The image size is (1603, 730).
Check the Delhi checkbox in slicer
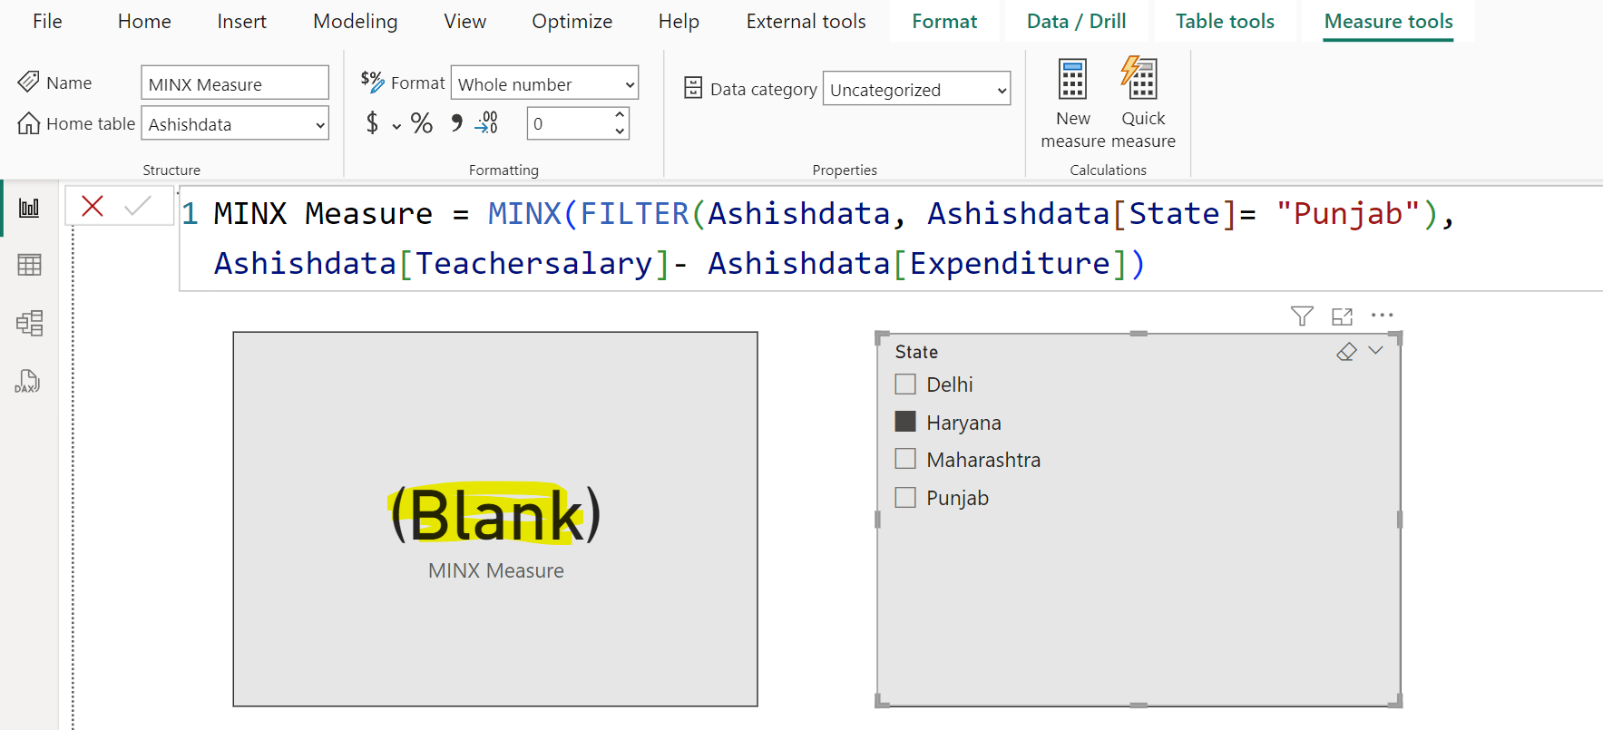905,384
